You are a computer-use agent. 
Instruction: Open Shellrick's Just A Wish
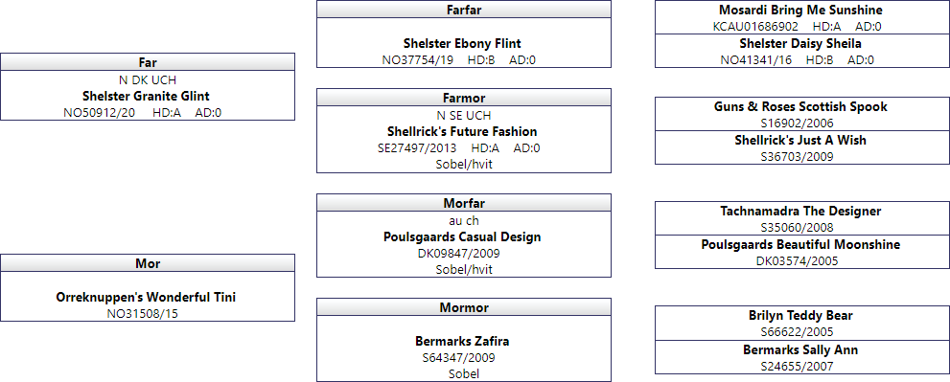[x=801, y=140]
